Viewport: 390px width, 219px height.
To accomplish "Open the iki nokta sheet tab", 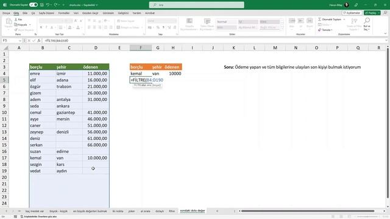I will (x=118, y=211).
